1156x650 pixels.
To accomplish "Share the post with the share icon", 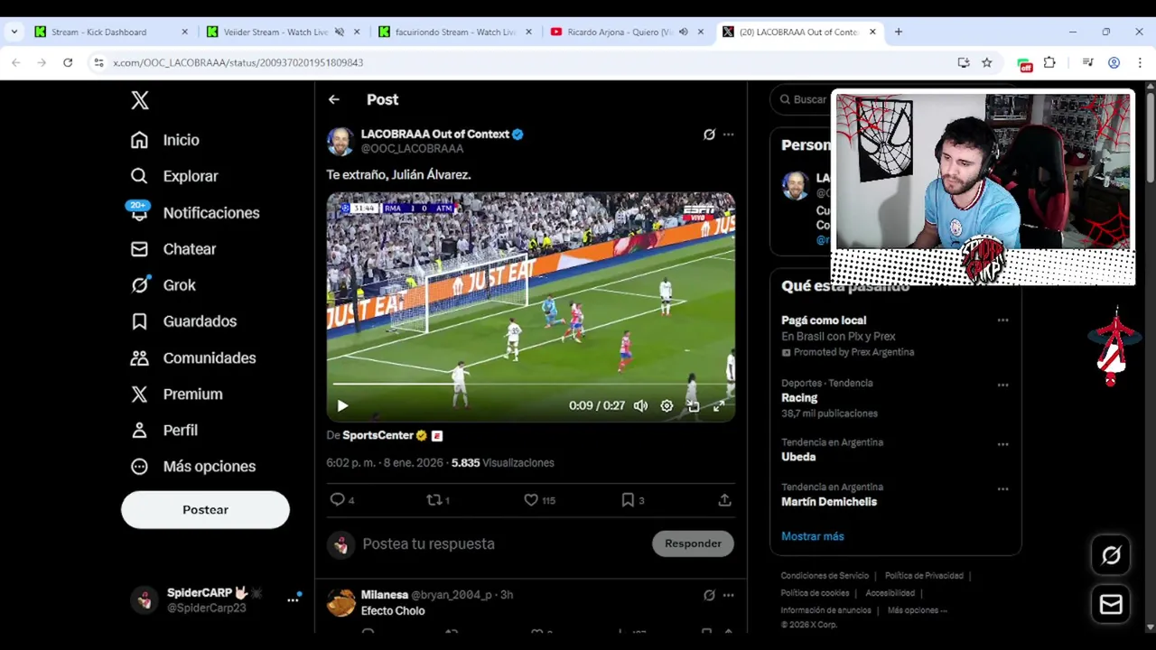I will pos(724,500).
